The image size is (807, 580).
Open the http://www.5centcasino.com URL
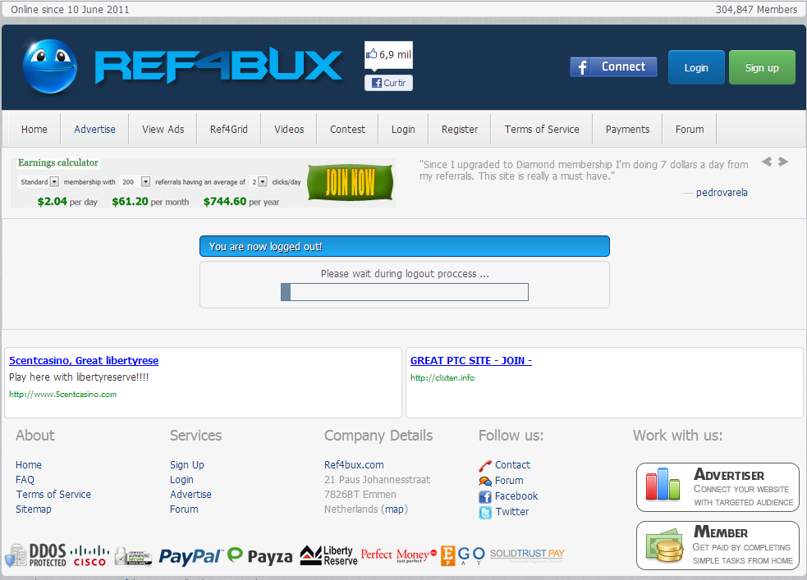pyautogui.click(x=62, y=395)
